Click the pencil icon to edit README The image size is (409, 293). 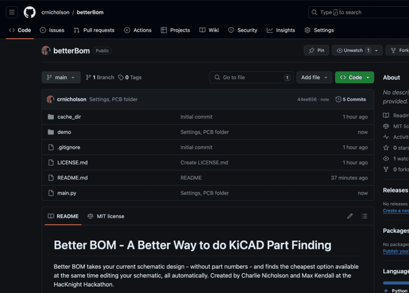(350, 216)
